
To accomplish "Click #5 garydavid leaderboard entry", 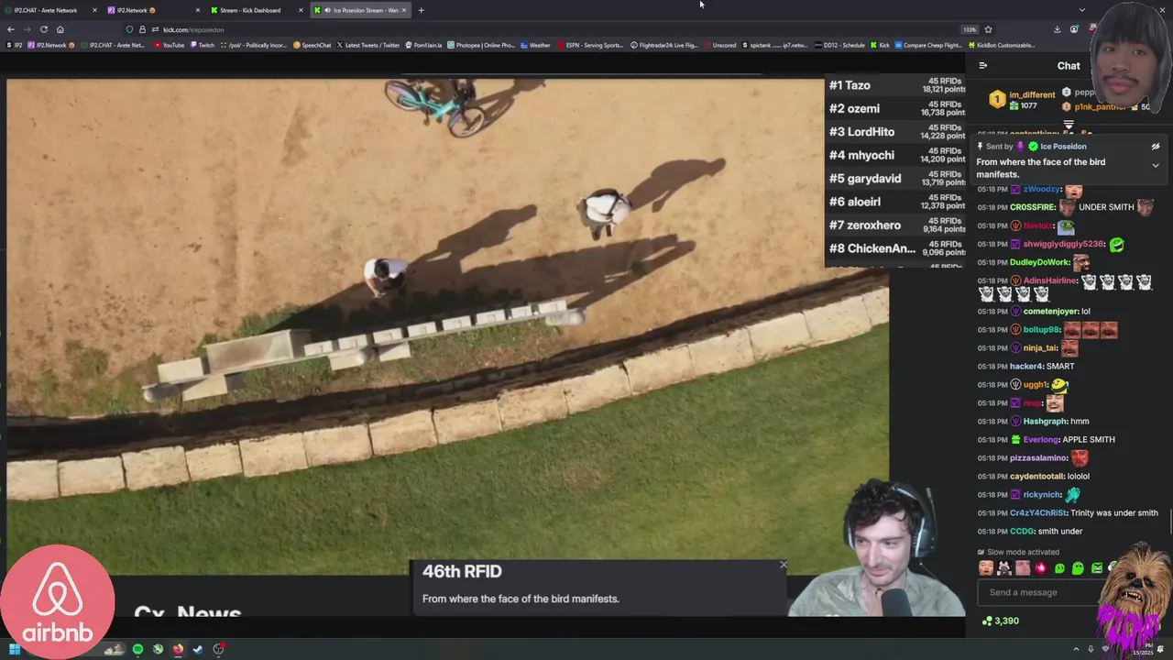I will coord(895,179).
